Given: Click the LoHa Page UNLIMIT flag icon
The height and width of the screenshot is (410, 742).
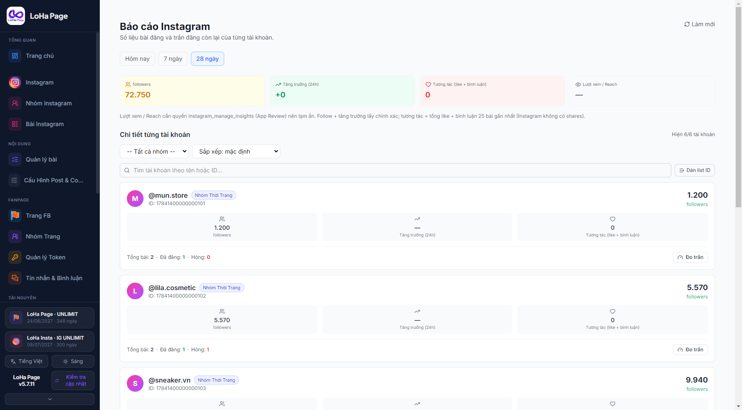Looking at the screenshot, I should [16, 318].
